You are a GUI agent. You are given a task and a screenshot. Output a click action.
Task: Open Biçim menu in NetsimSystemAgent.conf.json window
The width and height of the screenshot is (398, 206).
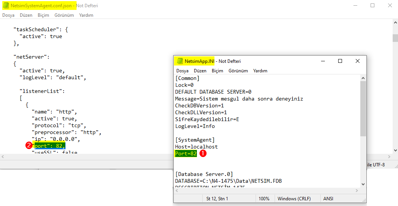point(43,15)
